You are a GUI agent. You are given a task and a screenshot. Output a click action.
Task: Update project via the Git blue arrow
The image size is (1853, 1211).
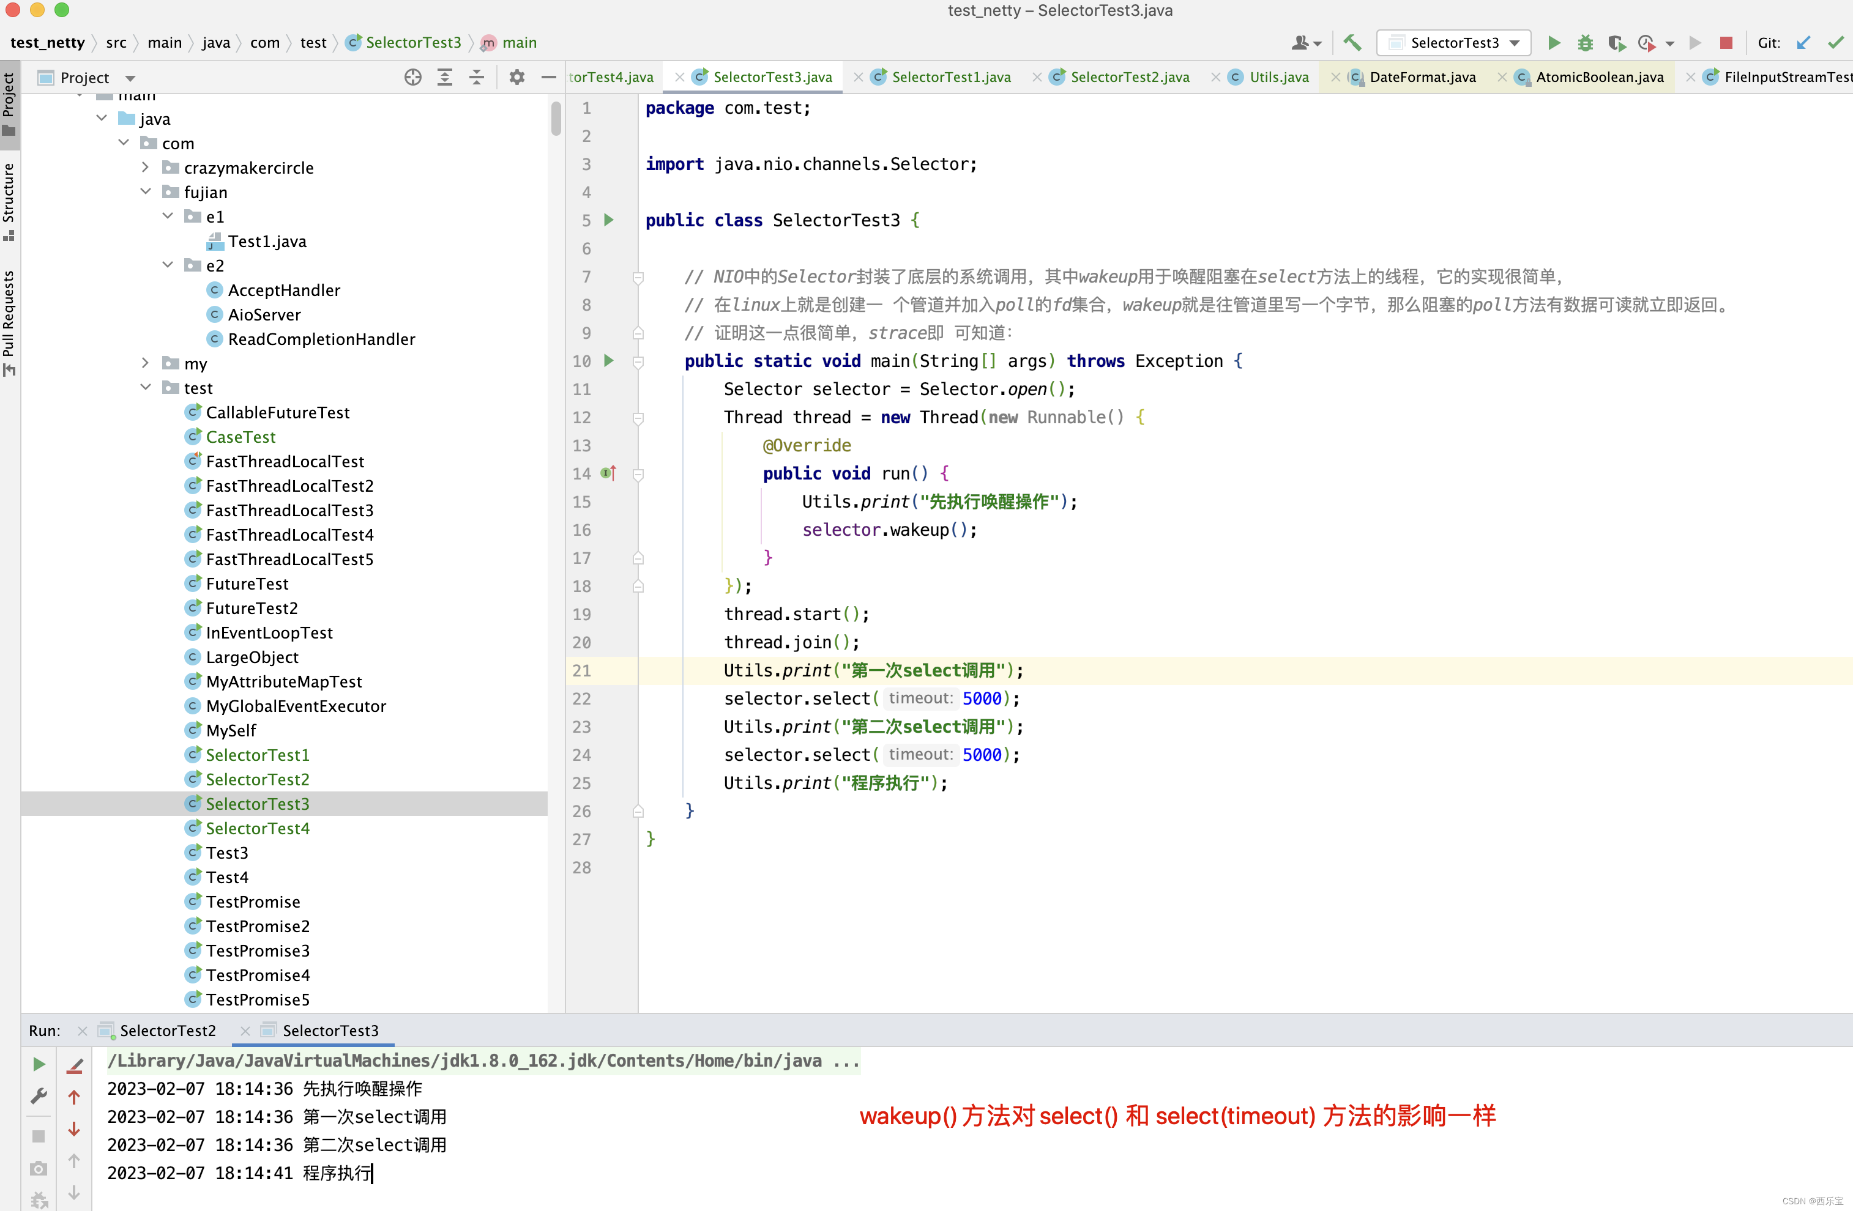1803,43
